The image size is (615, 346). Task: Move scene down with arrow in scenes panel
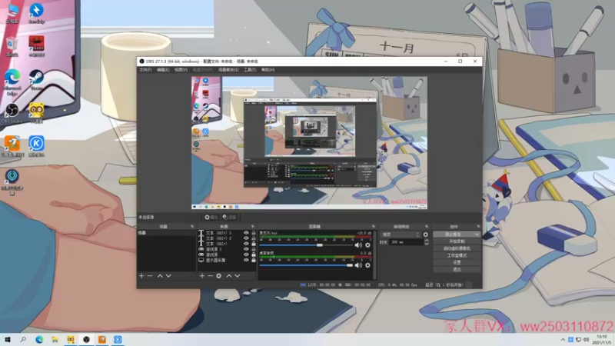coord(168,276)
